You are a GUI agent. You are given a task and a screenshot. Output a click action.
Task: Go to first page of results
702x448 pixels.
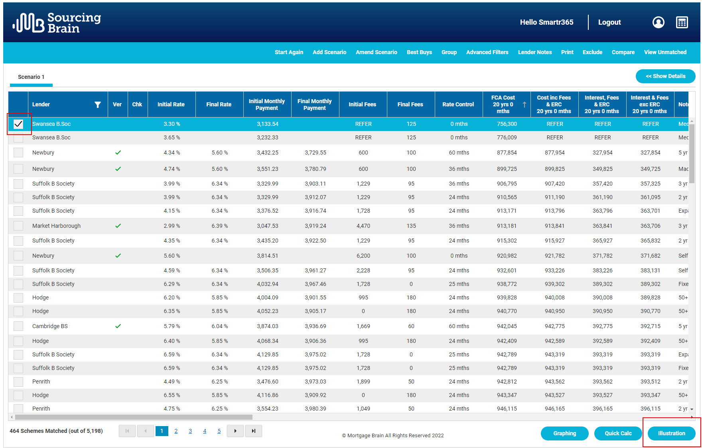[x=127, y=431]
